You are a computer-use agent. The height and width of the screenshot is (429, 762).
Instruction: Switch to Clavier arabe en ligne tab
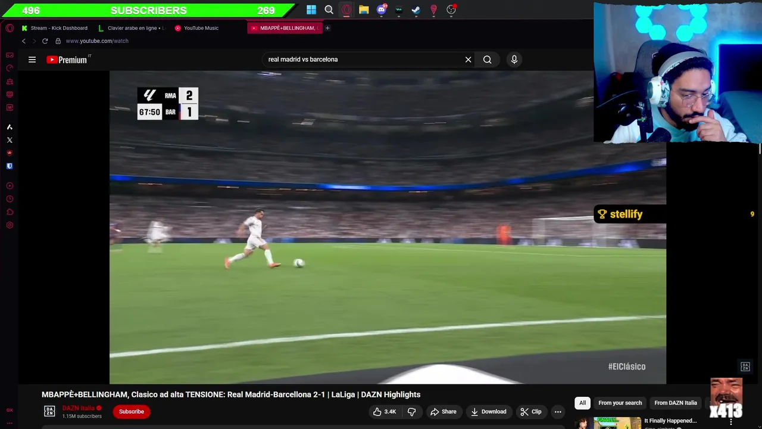coord(132,28)
